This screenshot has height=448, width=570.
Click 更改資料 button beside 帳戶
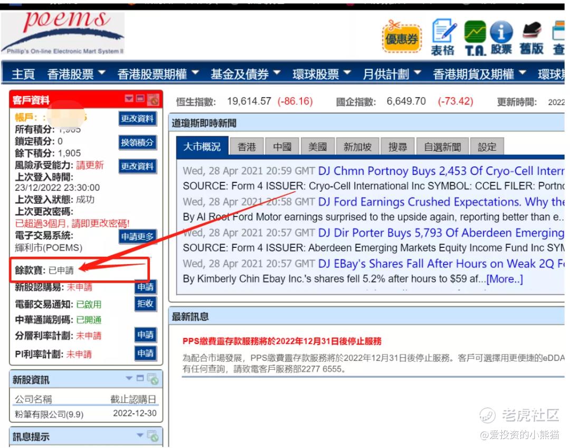pos(137,119)
